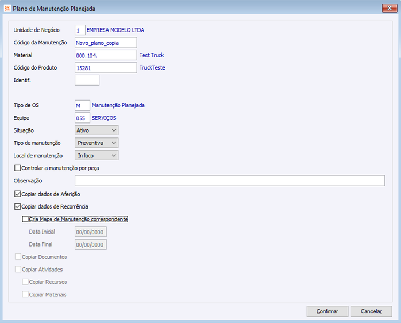Click the Data Final date field
The height and width of the screenshot is (323, 401).
click(91, 244)
